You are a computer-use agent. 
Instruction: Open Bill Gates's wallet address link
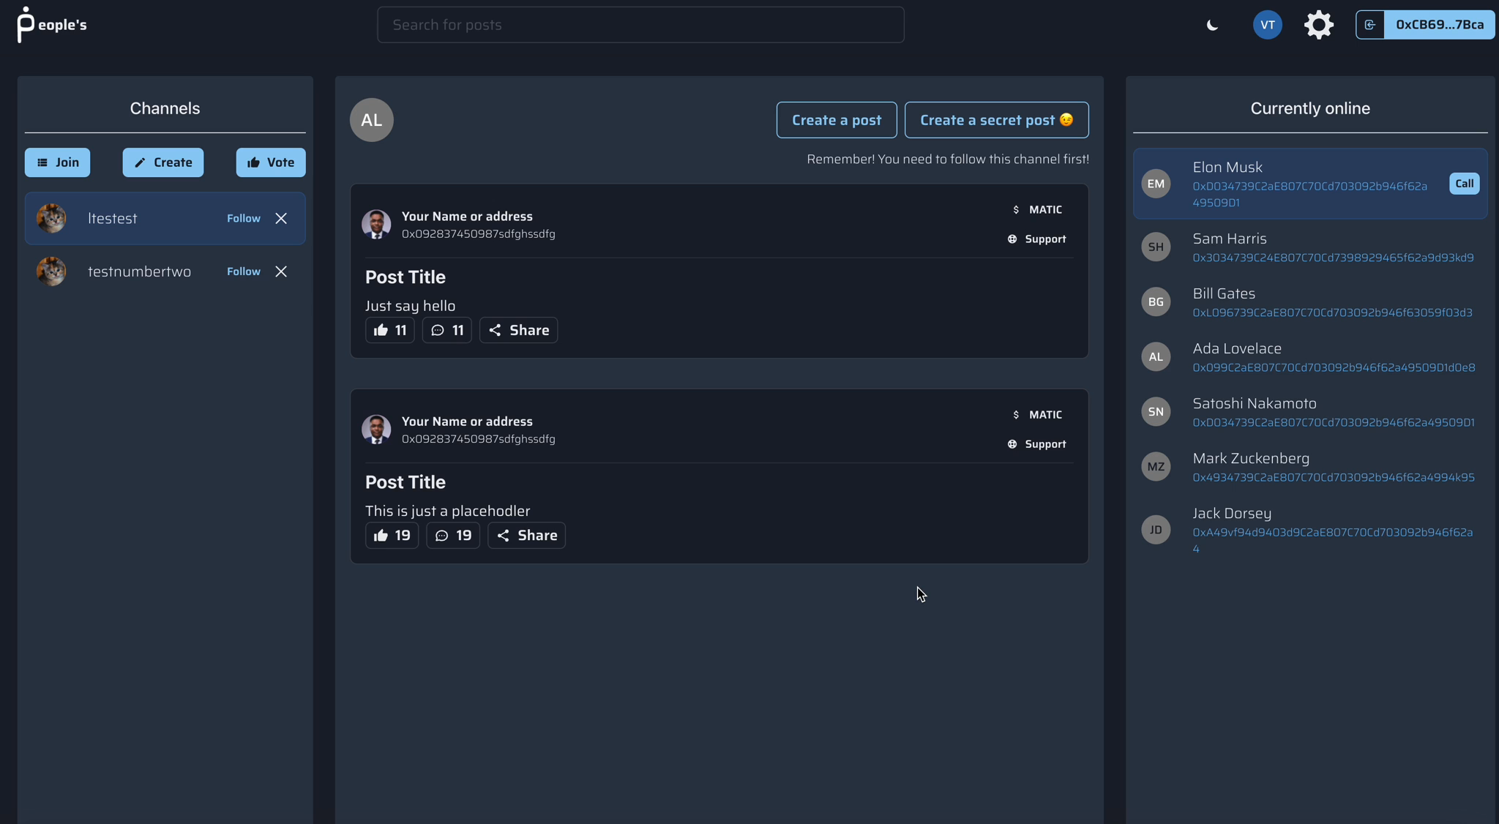[x=1332, y=312]
